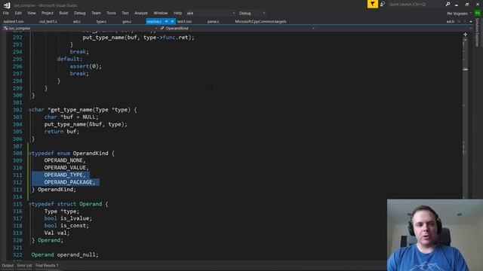This screenshot has width=483, height=271.
Task: Open the Window menu
Action: 161,13
